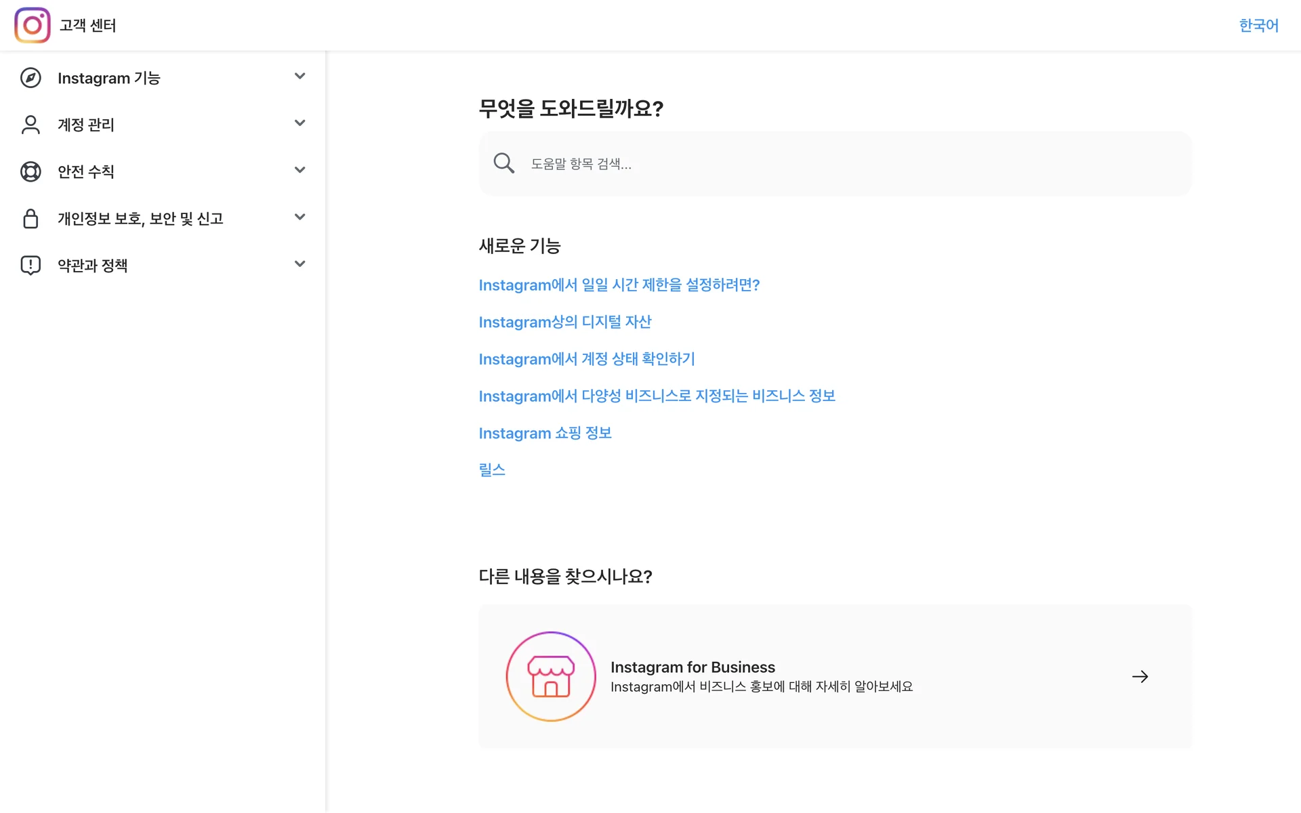Screen dimensions: 1301x813
Task: Click the magnifying glass search icon
Action: pos(503,163)
